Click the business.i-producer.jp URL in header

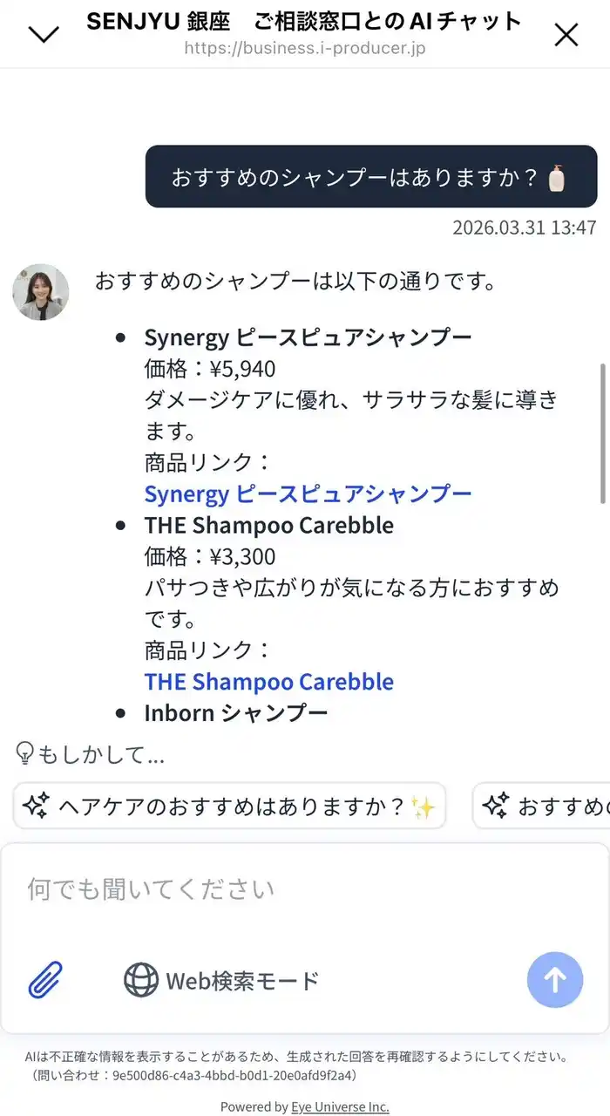pyautogui.click(x=304, y=48)
